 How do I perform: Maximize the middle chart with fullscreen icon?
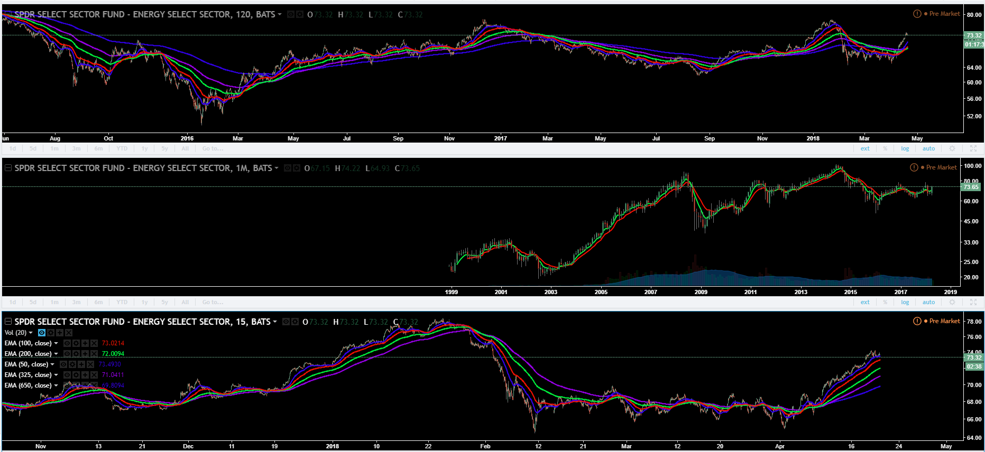pos(973,303)
